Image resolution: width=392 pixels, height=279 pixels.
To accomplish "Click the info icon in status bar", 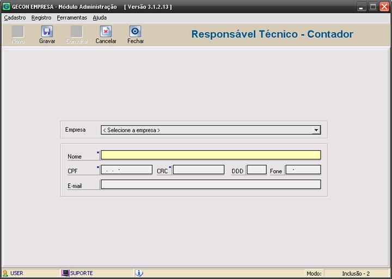I will (x=139, y=273).
